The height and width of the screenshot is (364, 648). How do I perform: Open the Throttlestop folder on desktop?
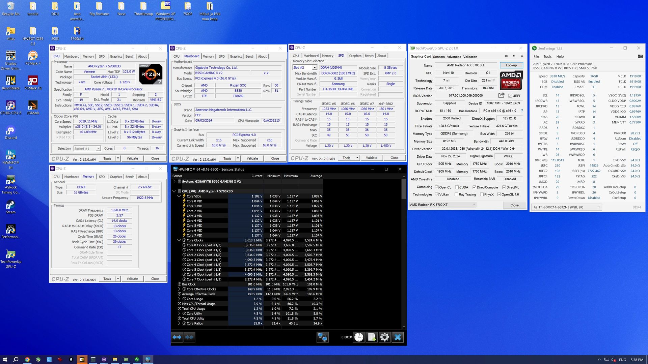pos(143,9)
